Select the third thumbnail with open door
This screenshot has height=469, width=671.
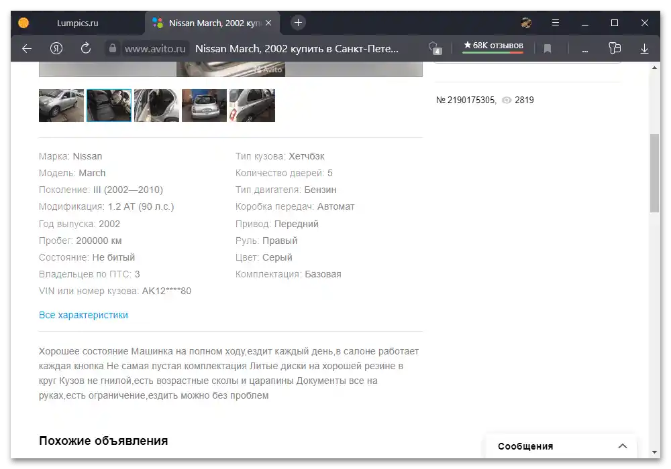pyautogui.click(x=156, y=105)
